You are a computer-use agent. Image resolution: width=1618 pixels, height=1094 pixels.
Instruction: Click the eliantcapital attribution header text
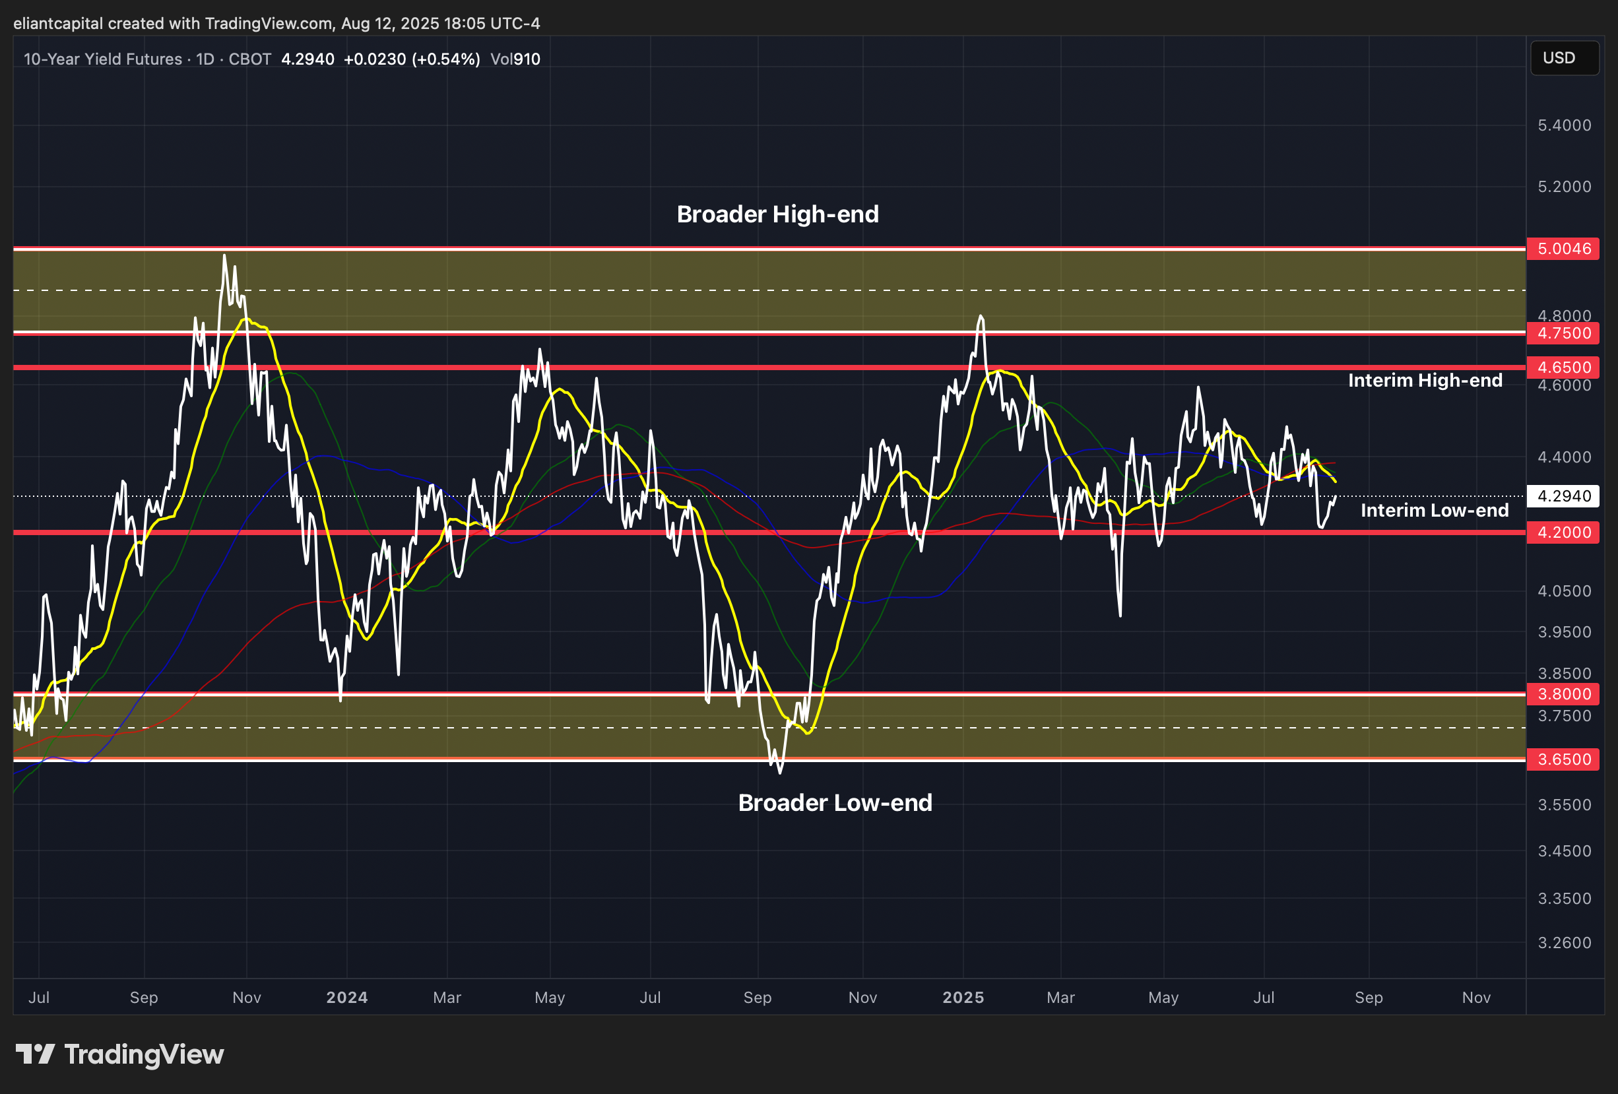point(276,23)
